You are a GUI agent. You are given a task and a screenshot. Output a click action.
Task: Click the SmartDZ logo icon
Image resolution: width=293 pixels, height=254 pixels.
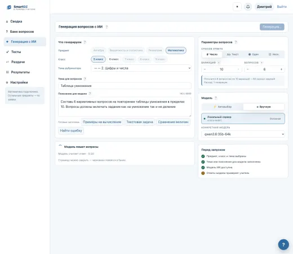[x=9, y=7]
